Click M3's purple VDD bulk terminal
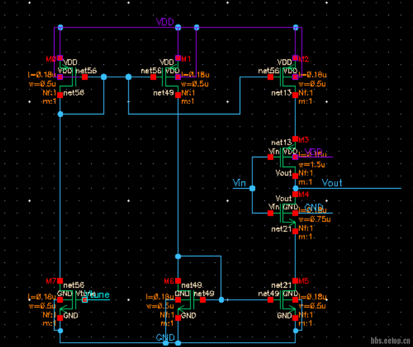The height and width of the screenshot is (347, 413). [295, 157]
